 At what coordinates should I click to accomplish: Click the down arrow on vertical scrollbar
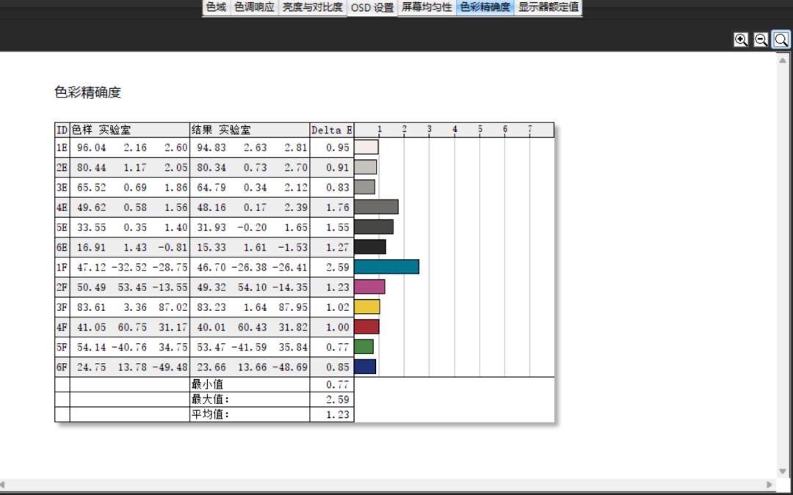click(781, 472)
